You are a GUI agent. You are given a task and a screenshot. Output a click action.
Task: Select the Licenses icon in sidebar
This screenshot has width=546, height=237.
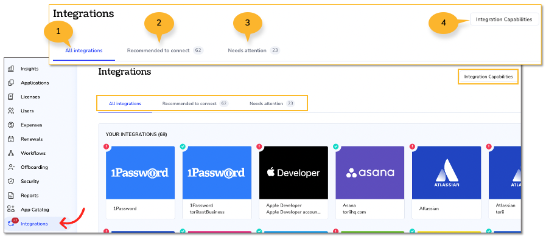click(11, 97)
